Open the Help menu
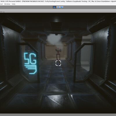This screenshot has height=116, width=116. (14, 4)
